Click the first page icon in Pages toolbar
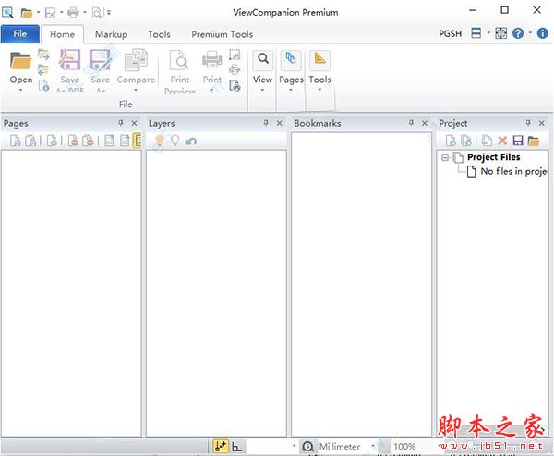The width and height of the screenshot is (554, 456). click(x=15, y=141)
